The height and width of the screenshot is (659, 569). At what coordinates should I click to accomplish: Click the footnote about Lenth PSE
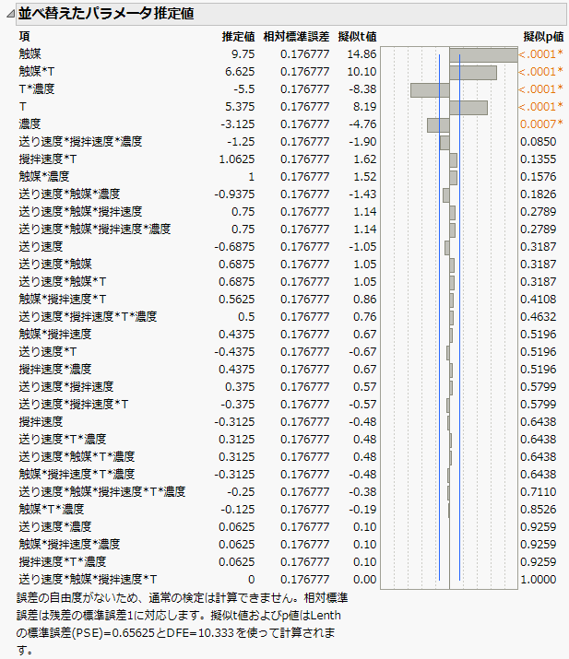(x=182, y=624)
